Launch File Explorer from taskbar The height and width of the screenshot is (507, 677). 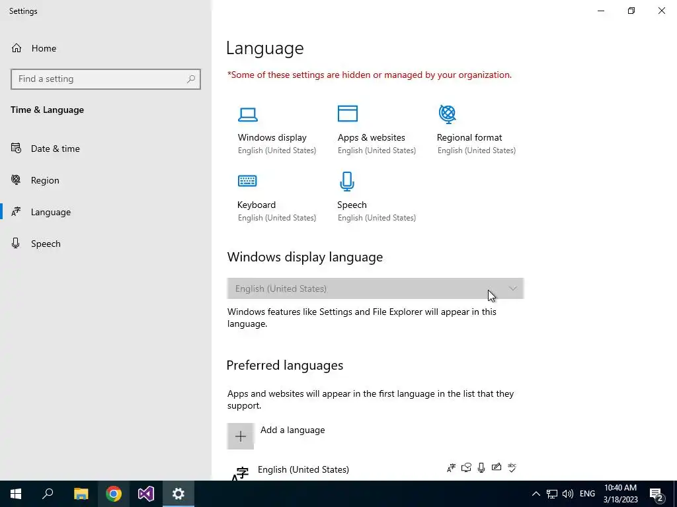(81, 494)
